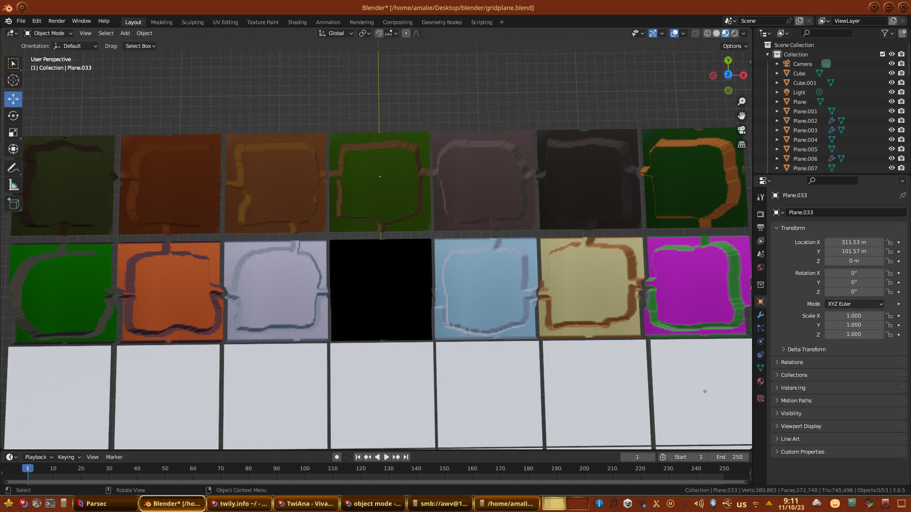911x512 pixels.
Task: Activate the Rotate tool
Action: (x=13, y=116)
